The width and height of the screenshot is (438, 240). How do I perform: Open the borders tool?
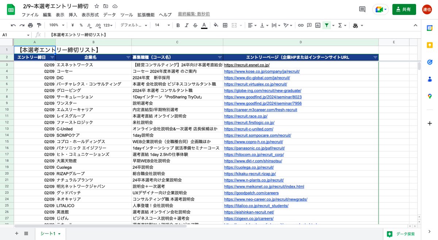225,25
